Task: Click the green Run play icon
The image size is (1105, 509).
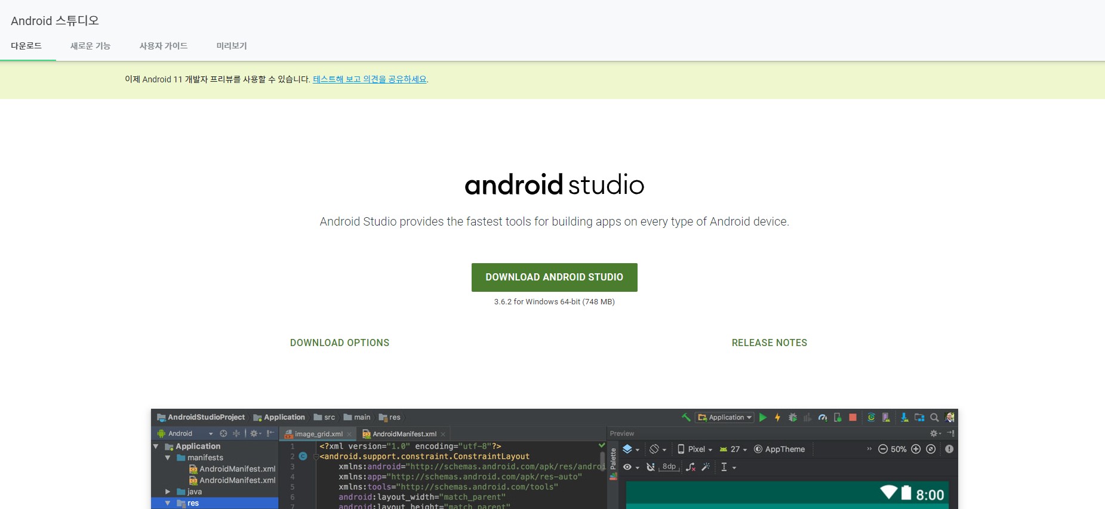Action: (763, 418)
